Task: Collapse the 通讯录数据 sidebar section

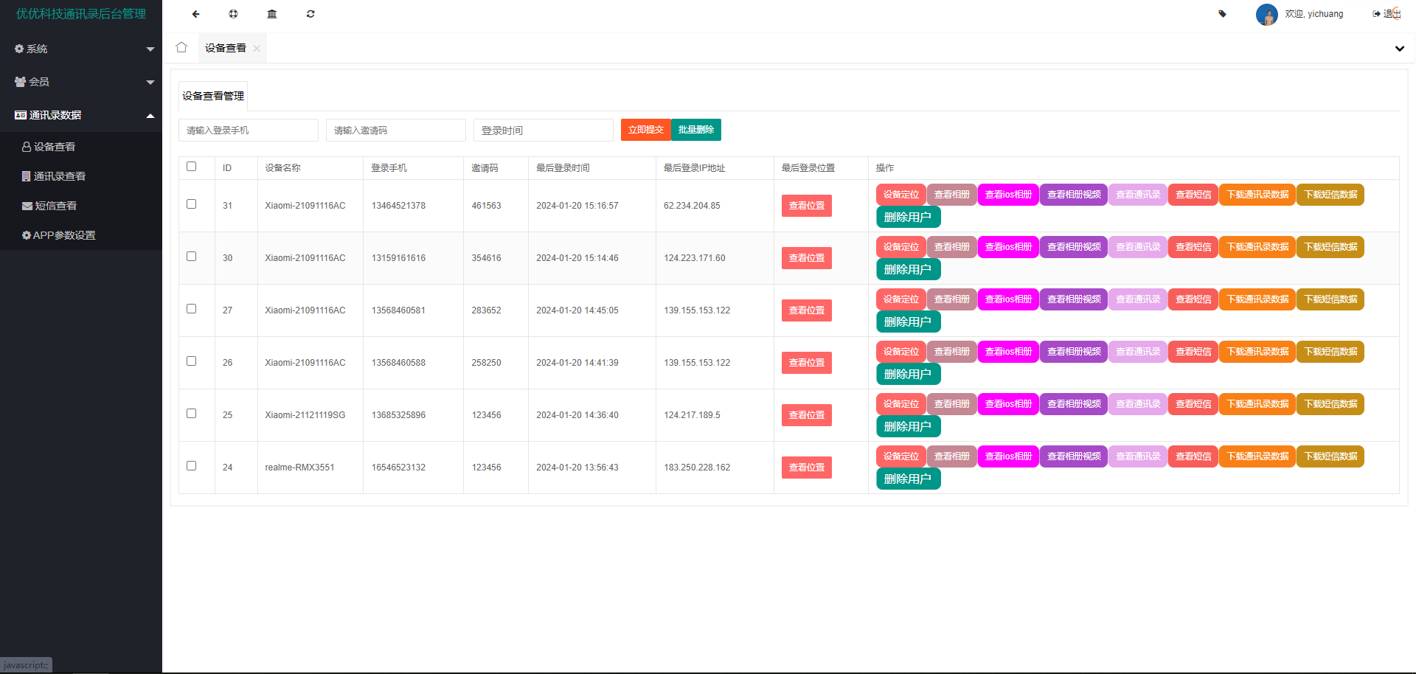Action: 81,115
